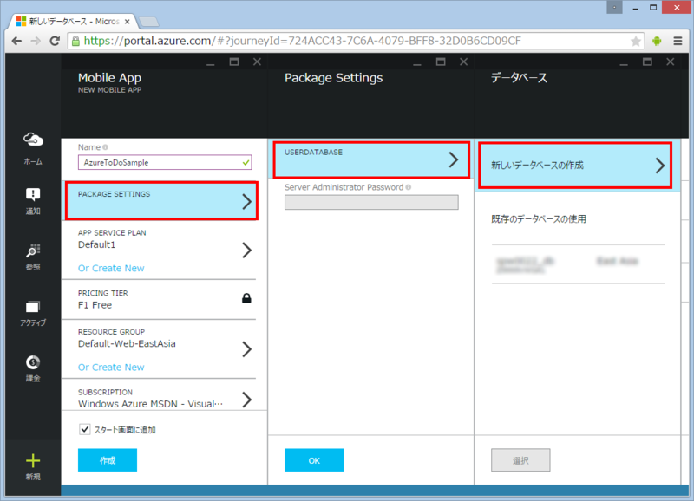Open the 課金 billing icon
The height and width of the screenshot is (501, 694).
tap(33, 362)
